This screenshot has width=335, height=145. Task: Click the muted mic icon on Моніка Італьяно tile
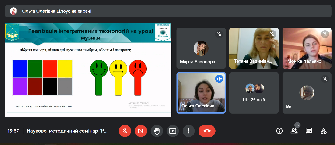pos(325,34)
